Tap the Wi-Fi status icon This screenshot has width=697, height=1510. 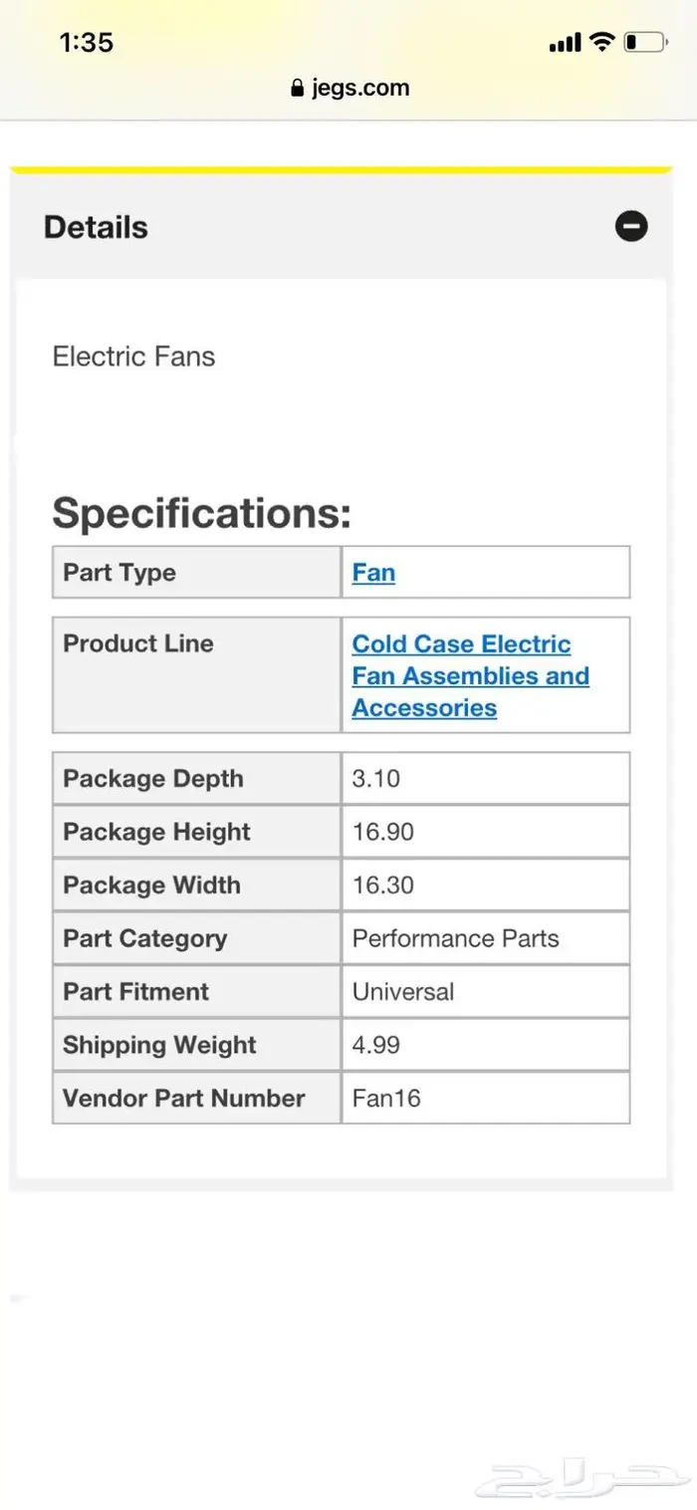[x=601, y=42]
